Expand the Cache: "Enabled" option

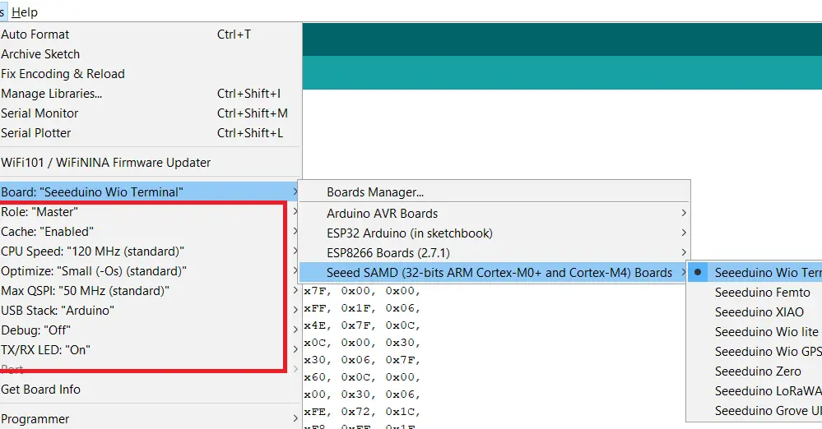151,232
